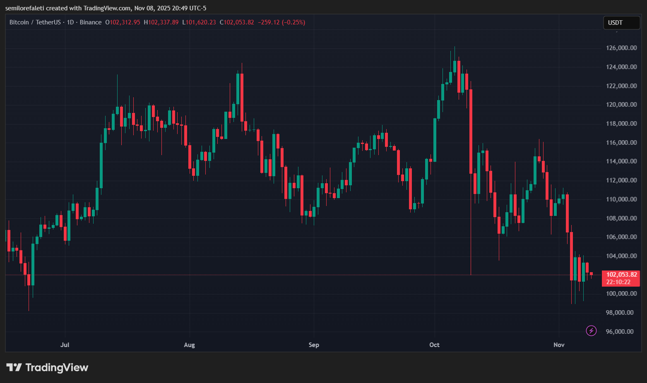Click the countdown timer showing 22:10:22

(x=618, y=282)
